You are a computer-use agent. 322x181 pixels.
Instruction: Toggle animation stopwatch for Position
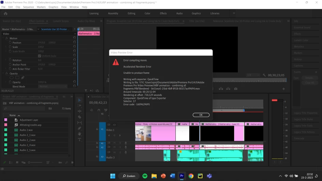pos(10,43)
